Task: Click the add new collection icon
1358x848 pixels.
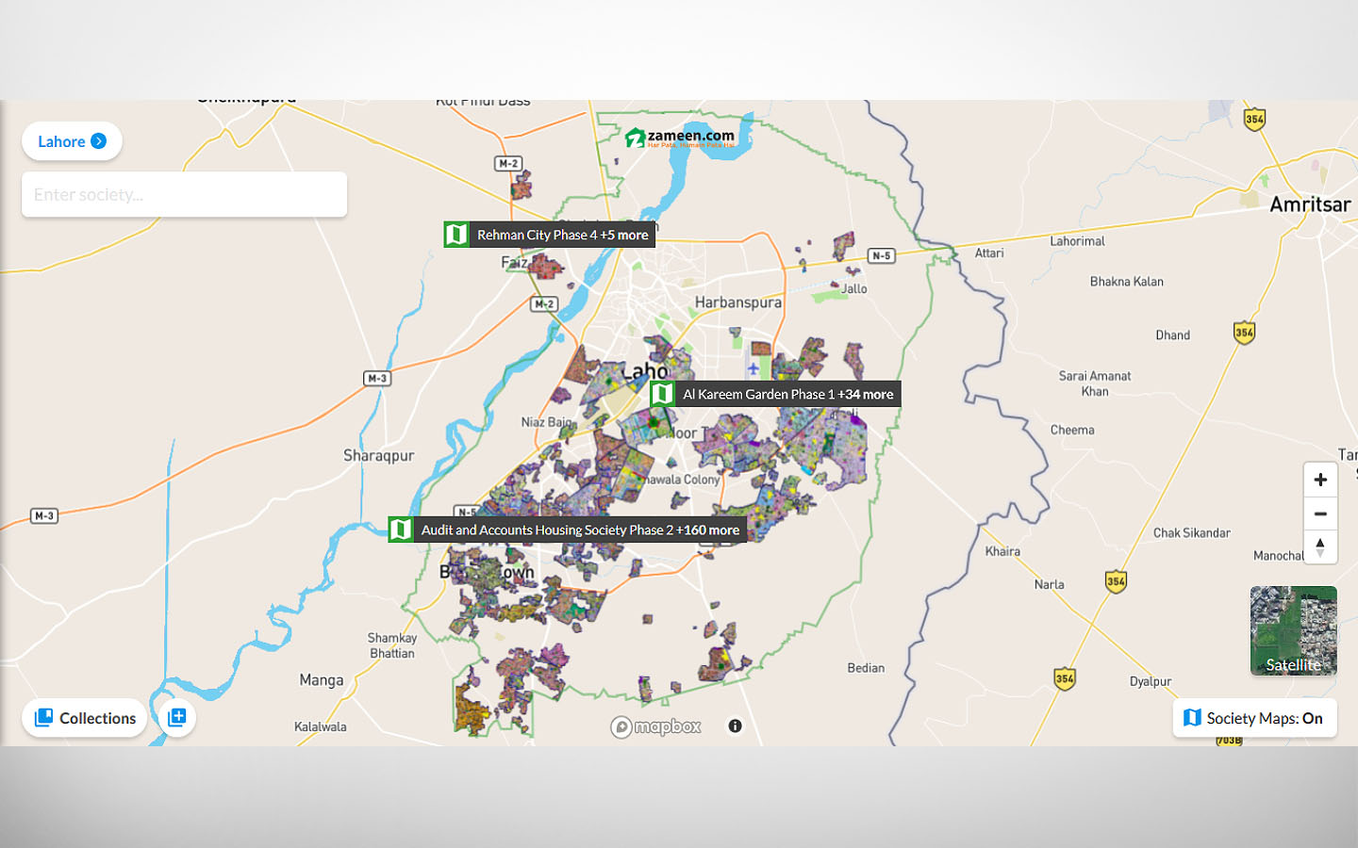Action: coord(175,717)
